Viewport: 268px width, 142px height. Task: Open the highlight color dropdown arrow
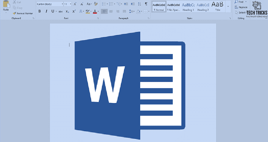(x=91, y=11)
